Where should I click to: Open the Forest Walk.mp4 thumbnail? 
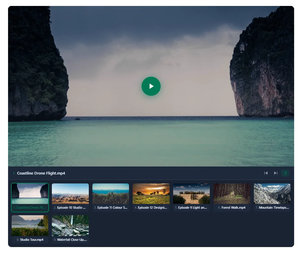coord(232,197)
